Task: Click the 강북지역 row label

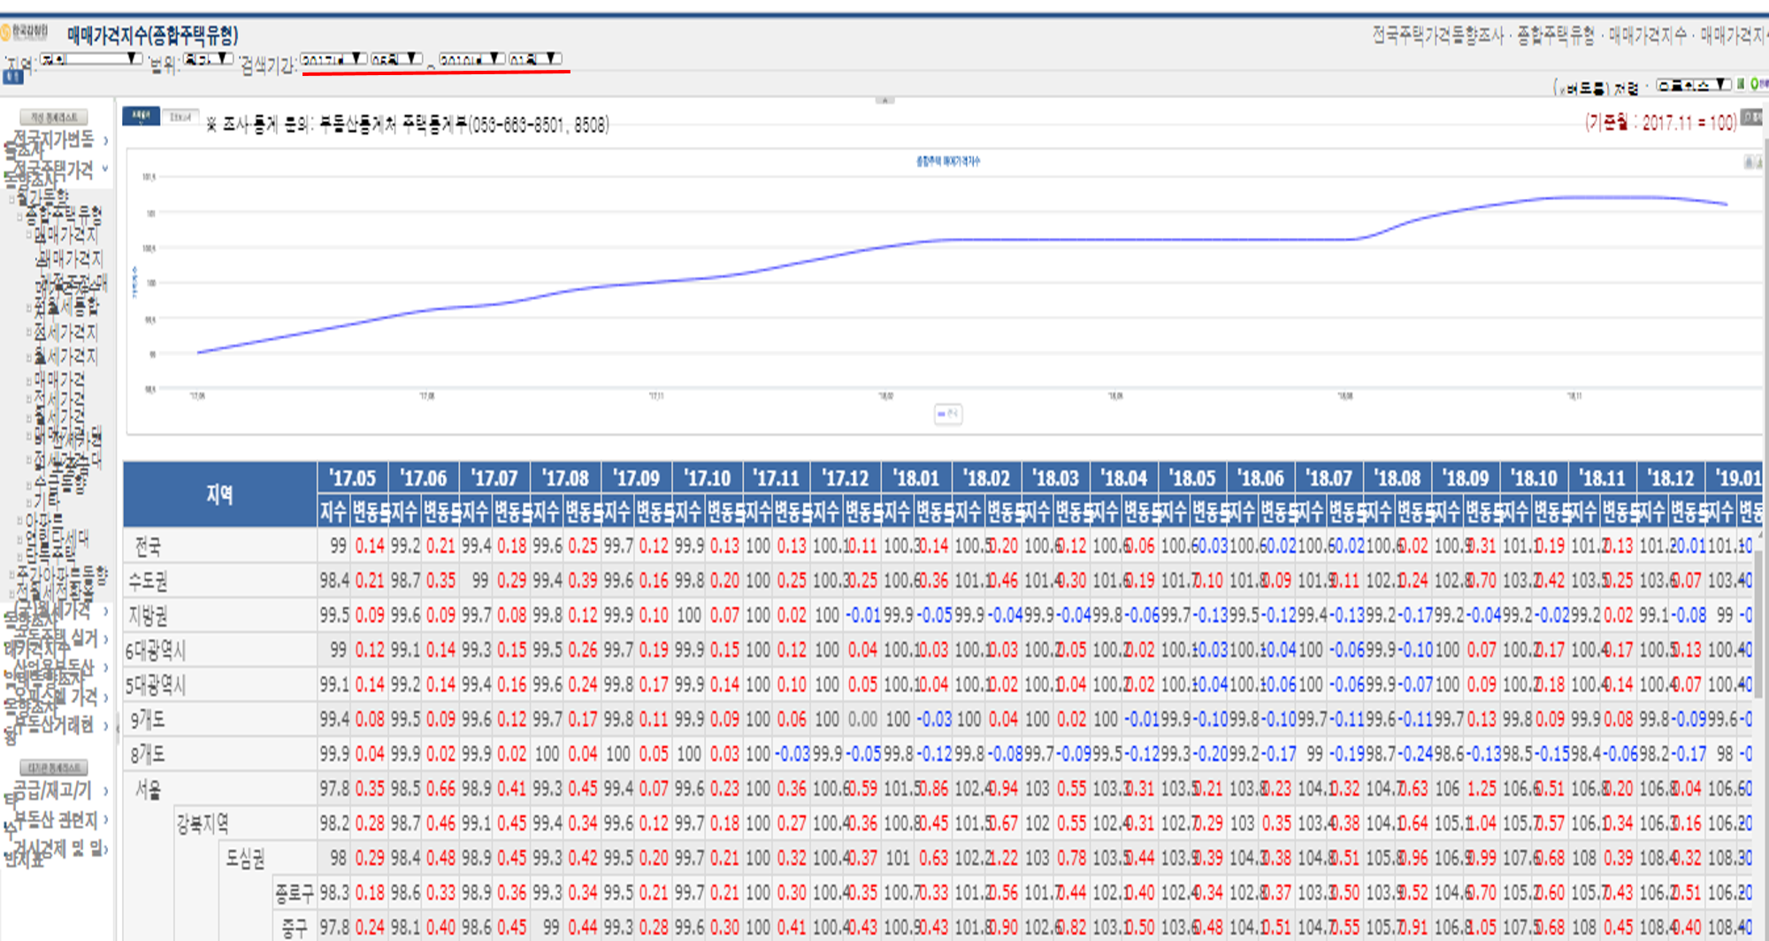Action: 203,823
